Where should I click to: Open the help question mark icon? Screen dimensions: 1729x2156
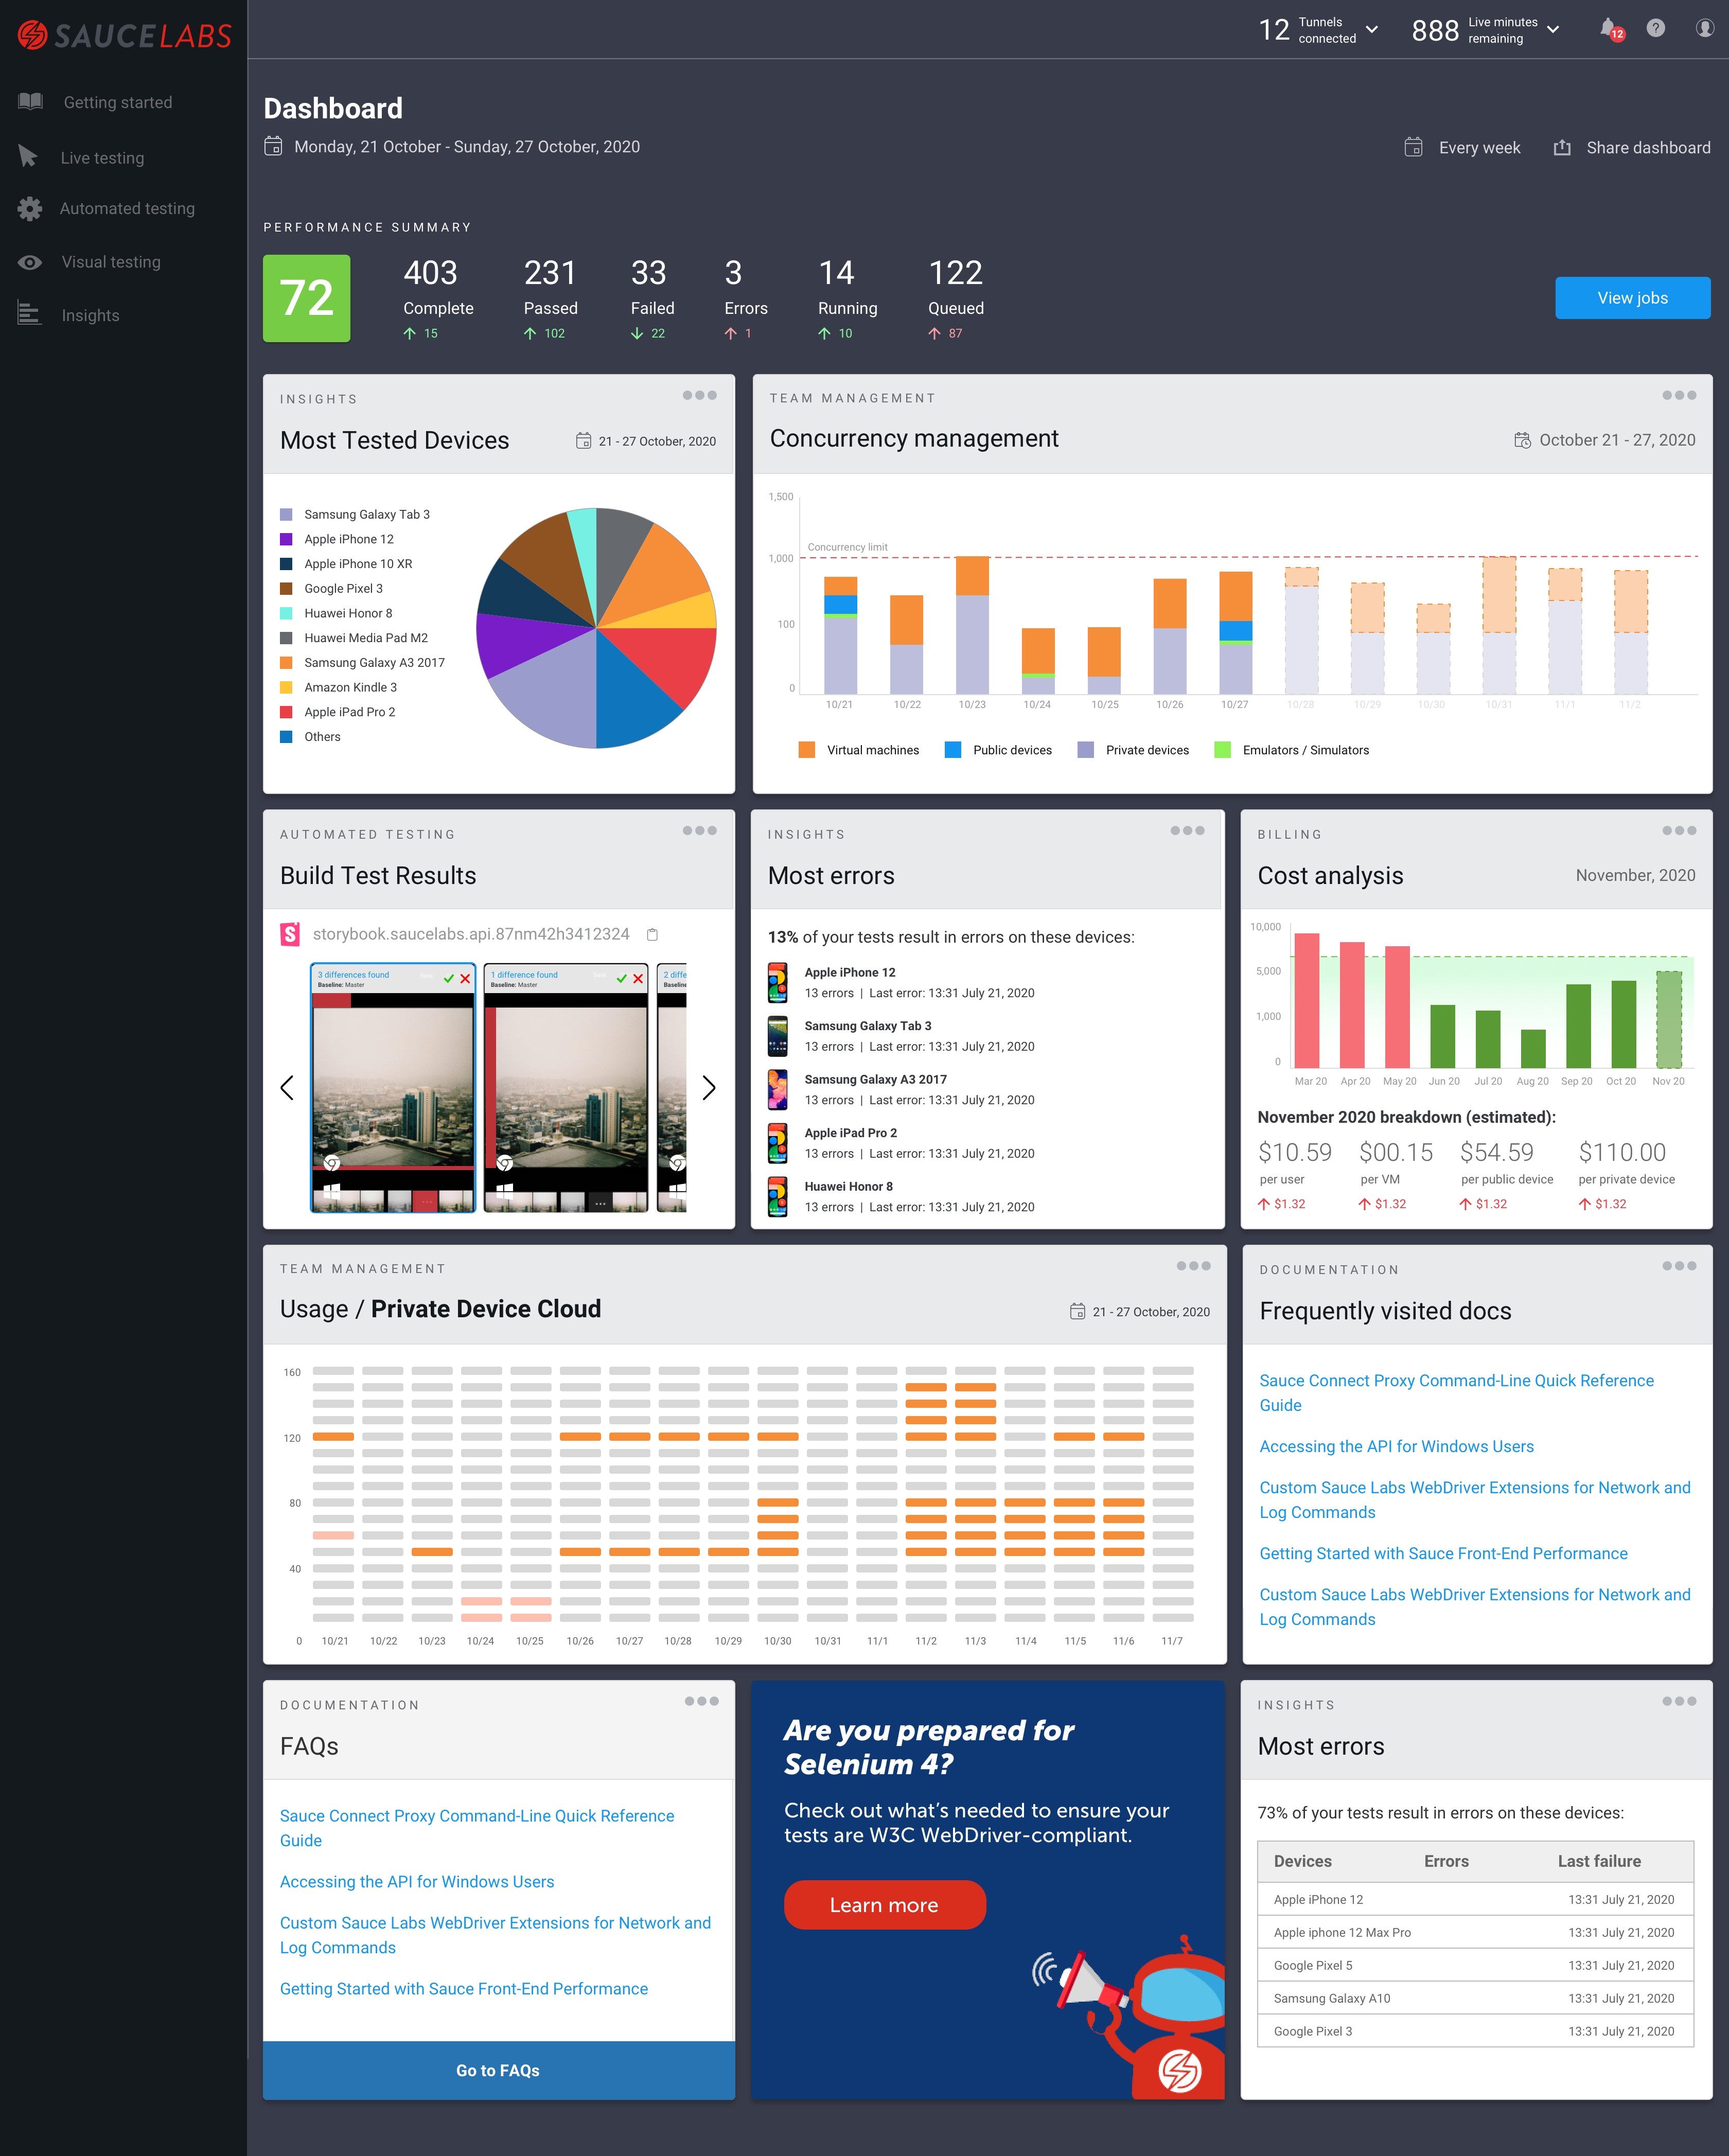click(1656, 28)
